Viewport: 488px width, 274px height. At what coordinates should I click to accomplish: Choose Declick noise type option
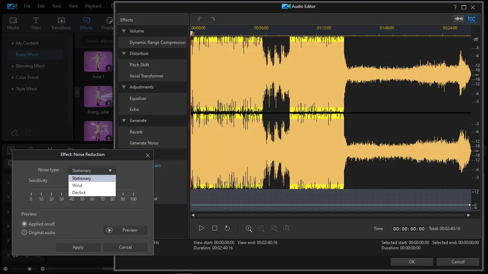[79, 193]
